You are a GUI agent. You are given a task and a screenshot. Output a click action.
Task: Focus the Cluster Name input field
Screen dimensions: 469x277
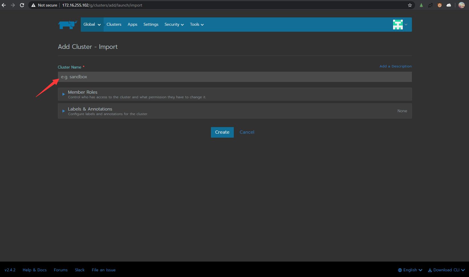(235, 77)
